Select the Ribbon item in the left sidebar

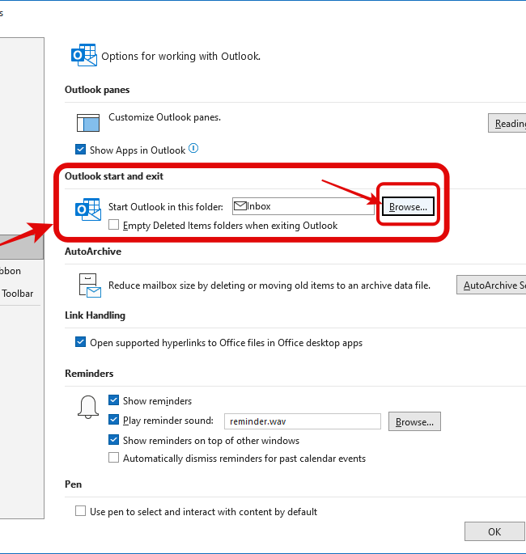[11, 271]
